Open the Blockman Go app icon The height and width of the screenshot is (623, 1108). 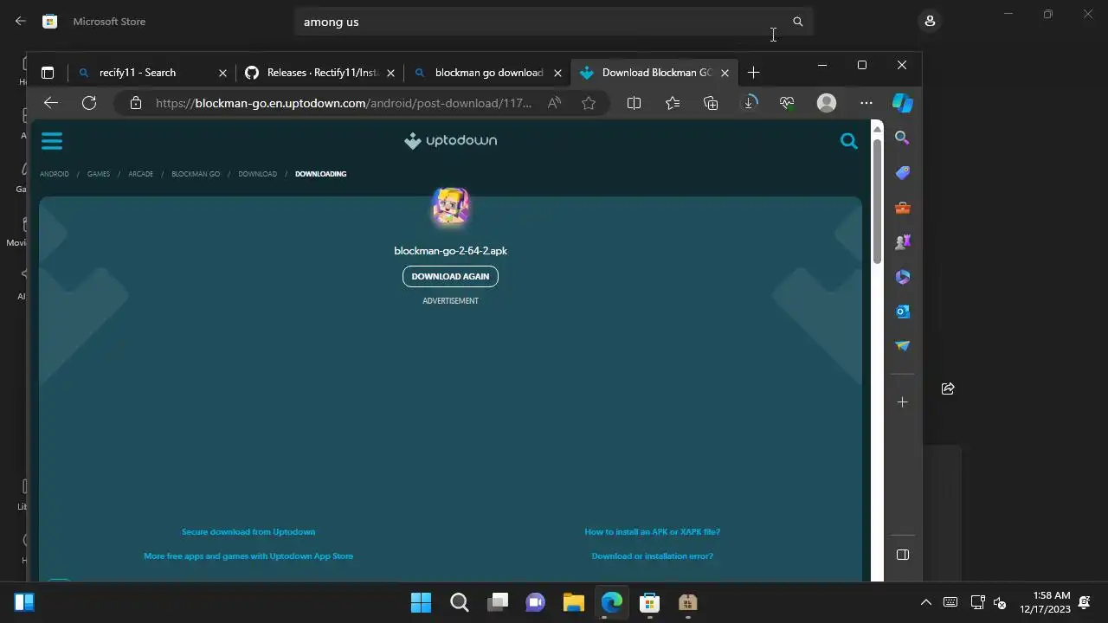pyautogui.click(x=450, y=207)
